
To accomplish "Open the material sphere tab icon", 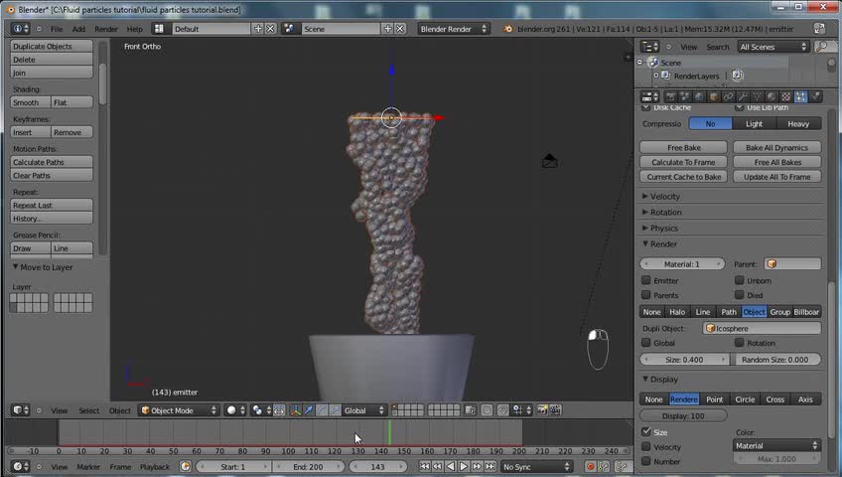I will tap(772, 96).
